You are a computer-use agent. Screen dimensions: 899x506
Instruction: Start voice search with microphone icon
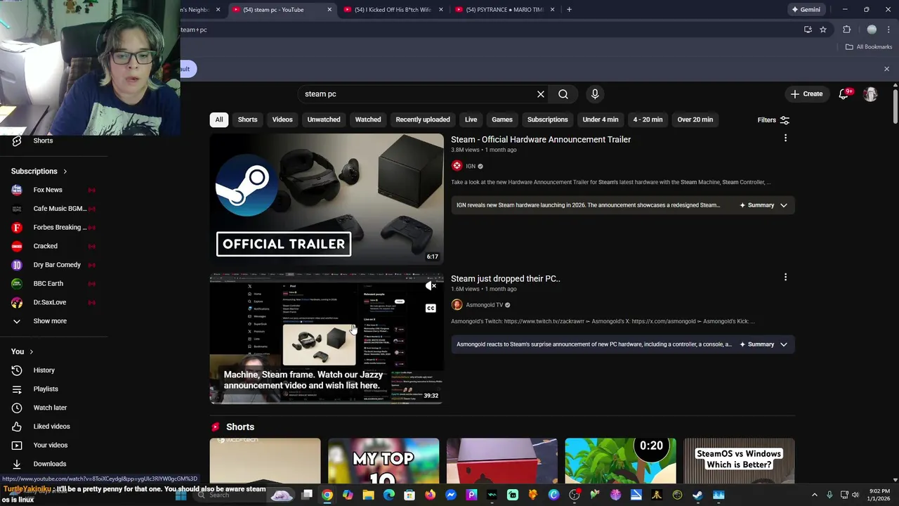595,94
